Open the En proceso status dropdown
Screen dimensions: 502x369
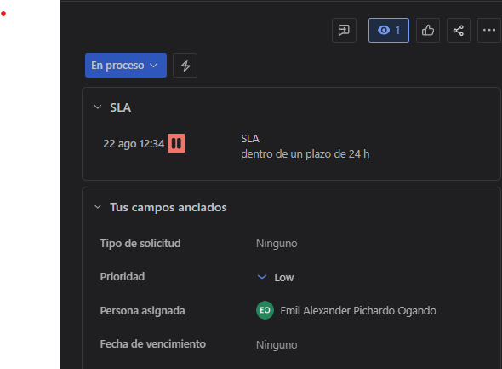[x=126, y=65]
